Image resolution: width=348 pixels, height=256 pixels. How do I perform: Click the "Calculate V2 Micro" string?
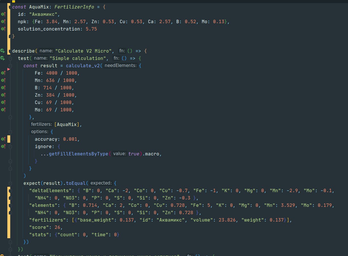[x=83, y=51]
